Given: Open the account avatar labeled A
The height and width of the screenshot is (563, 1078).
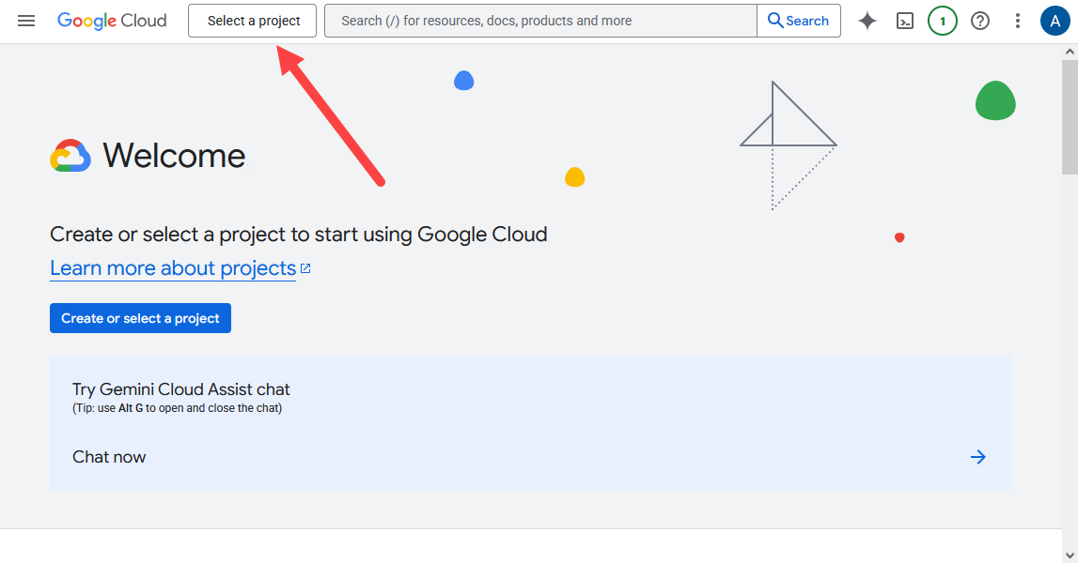Looking at the screenshot, I should pyautogui.click(x=1055, y=21).
